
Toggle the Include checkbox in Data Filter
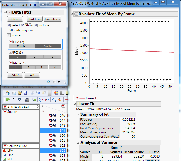tap(36, 25)
